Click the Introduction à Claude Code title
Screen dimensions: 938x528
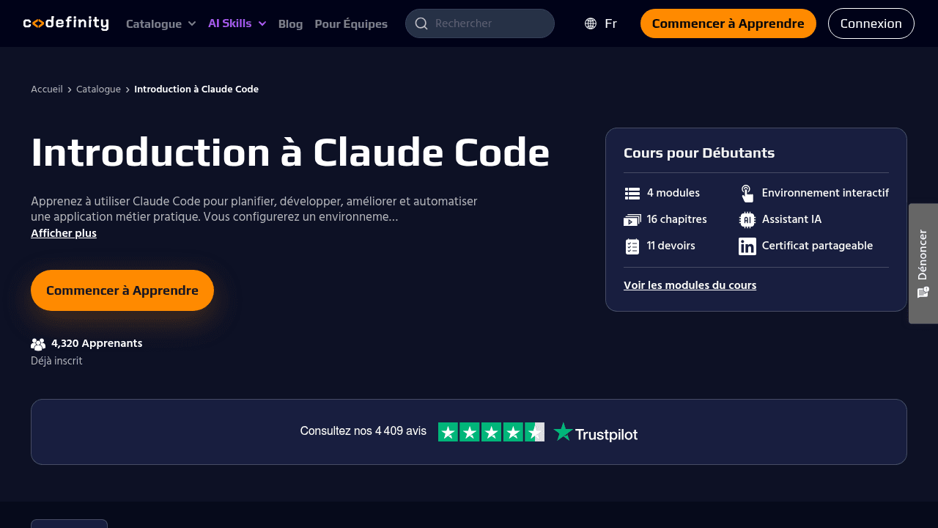290,153
